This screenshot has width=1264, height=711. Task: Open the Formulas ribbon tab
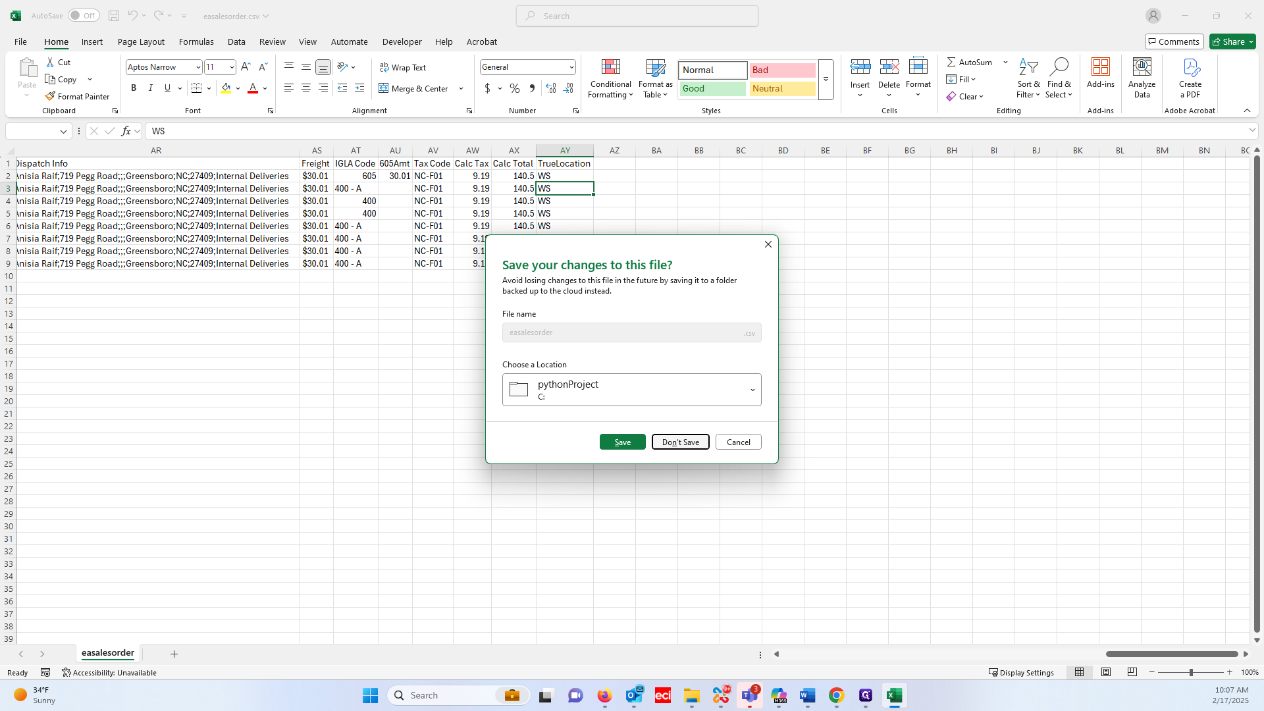pos(196,41)
